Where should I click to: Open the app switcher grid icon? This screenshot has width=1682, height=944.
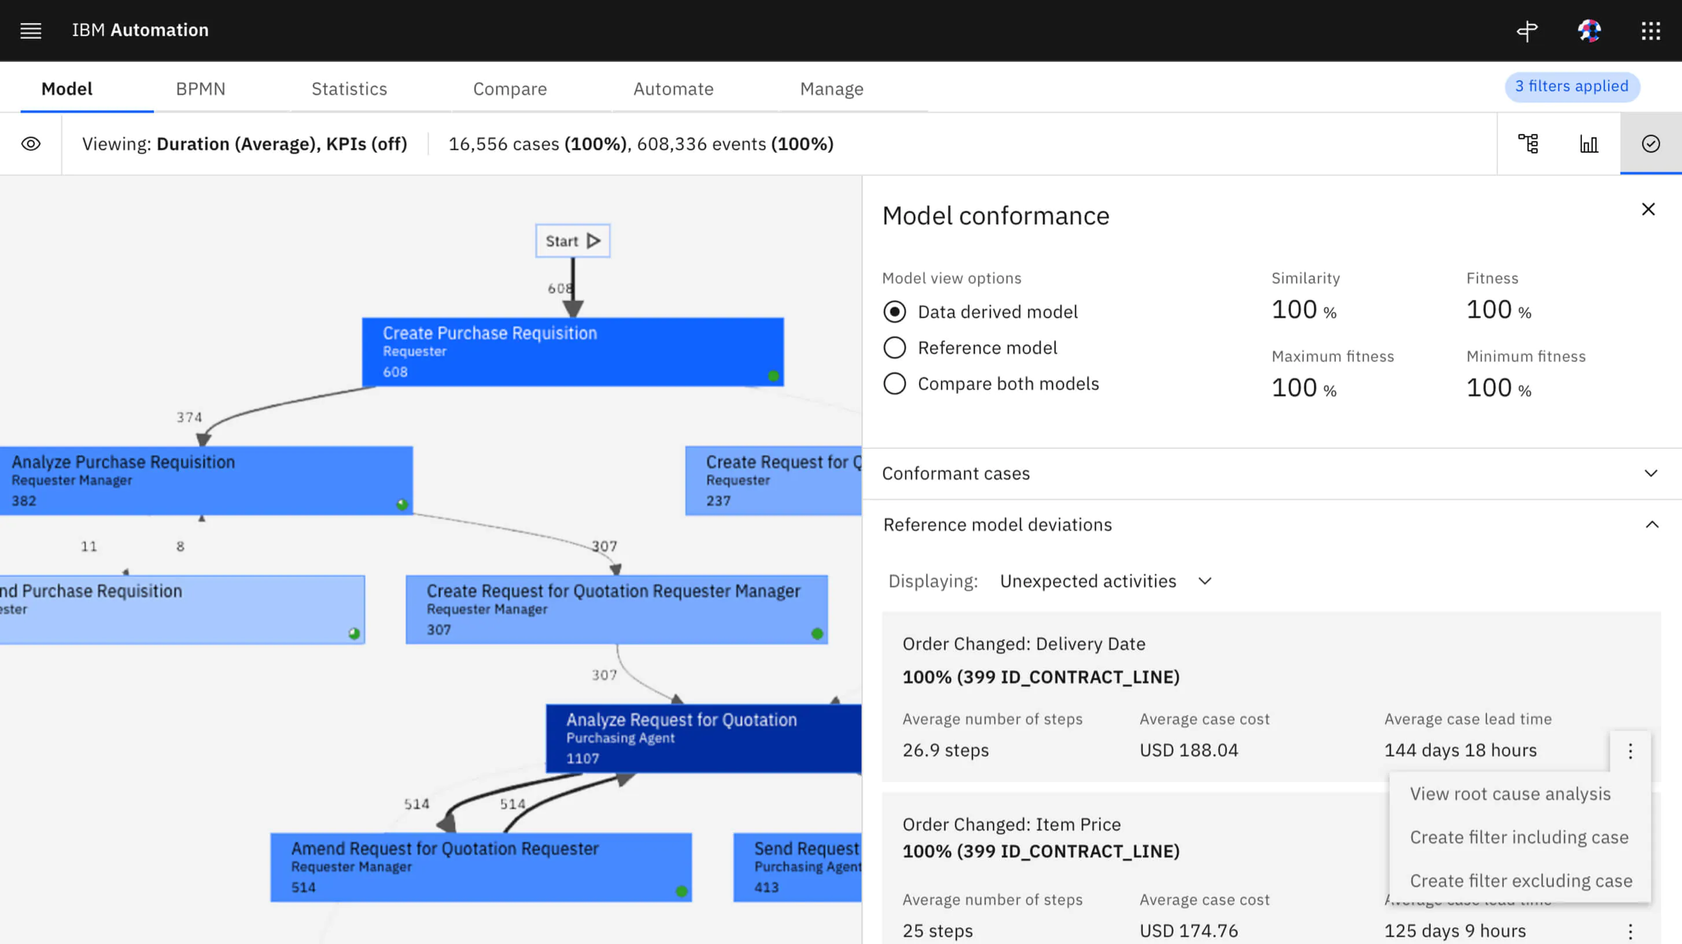click(1651, 30)
